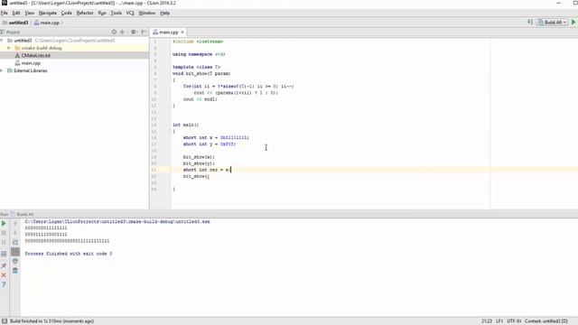Open the Code menu
578x325 pixels.
[66, 13]
